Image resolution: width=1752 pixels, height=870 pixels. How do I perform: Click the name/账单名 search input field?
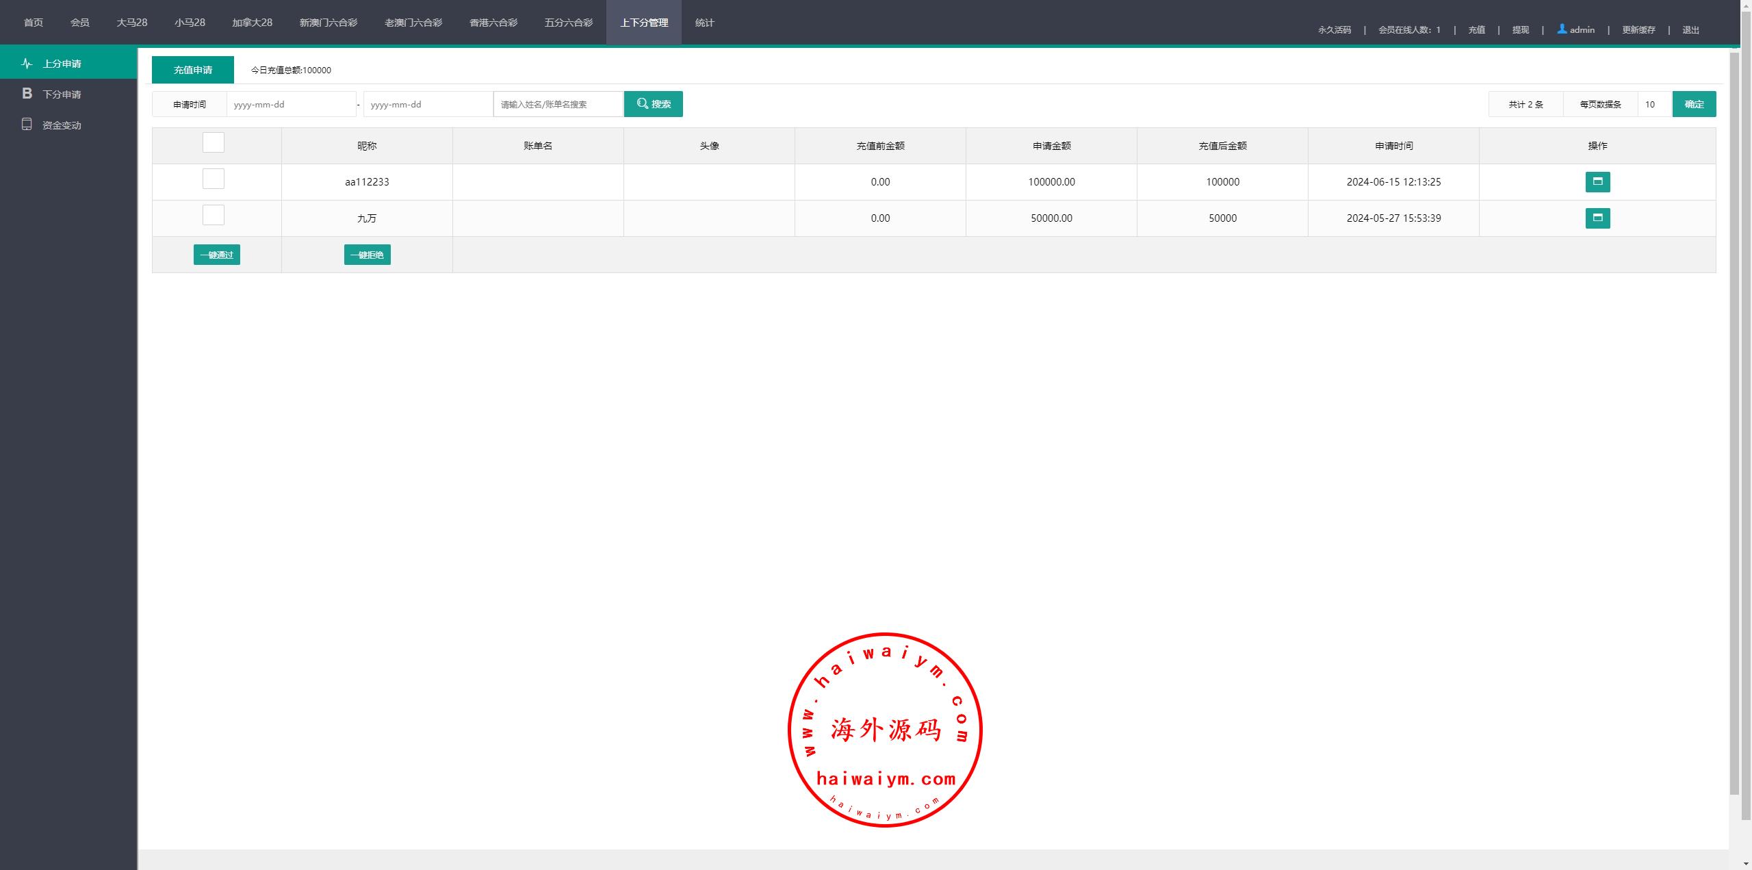[x=558, y=105]
